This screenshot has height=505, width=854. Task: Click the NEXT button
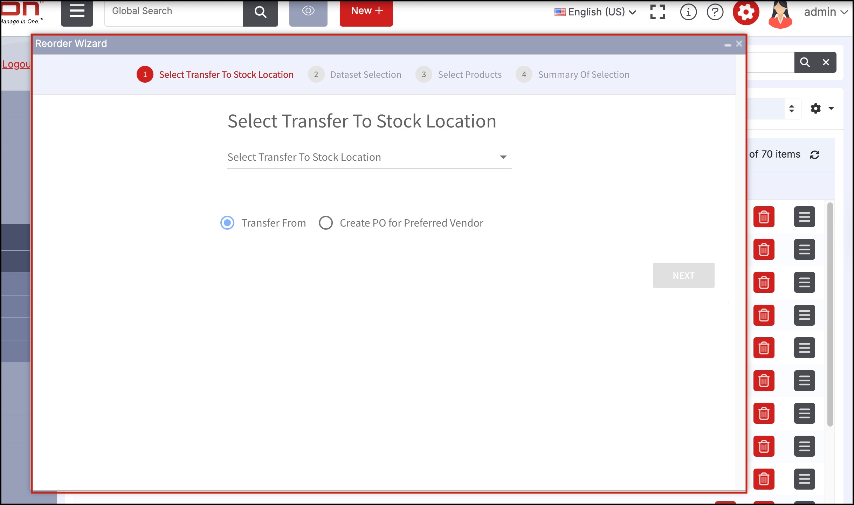coord(683,275)
